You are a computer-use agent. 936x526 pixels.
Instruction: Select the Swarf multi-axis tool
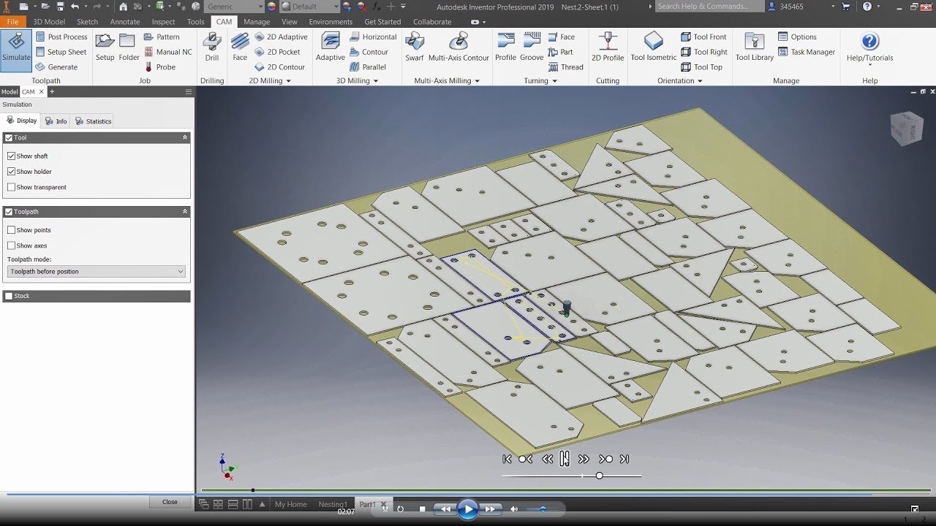tap(414, 48)
